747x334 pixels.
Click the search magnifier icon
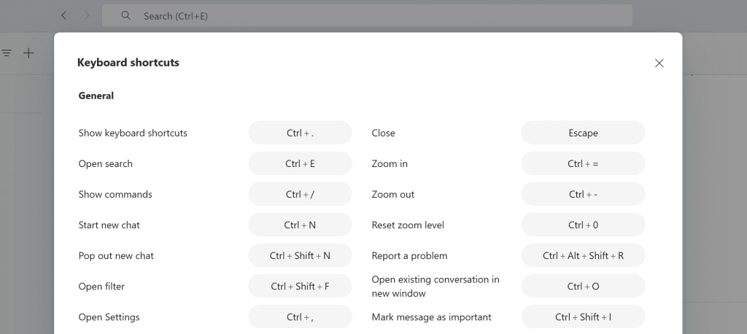click(125, 16)
